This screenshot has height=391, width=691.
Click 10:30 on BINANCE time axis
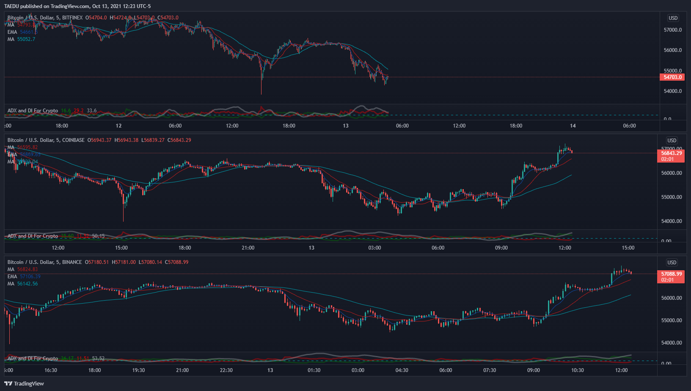pyautogui.click(x=578, y=370)
